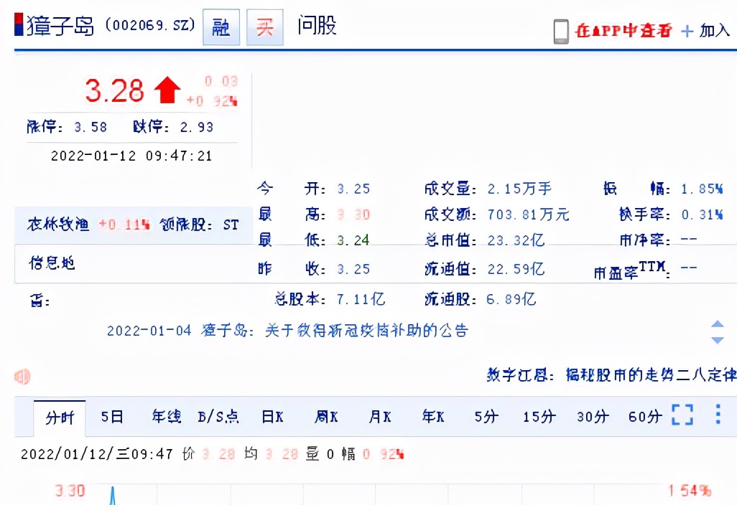Viewport: 737px width, 505px height.
Task: Open the 农林牧渔 sector link
Action: tap(57, 225)
